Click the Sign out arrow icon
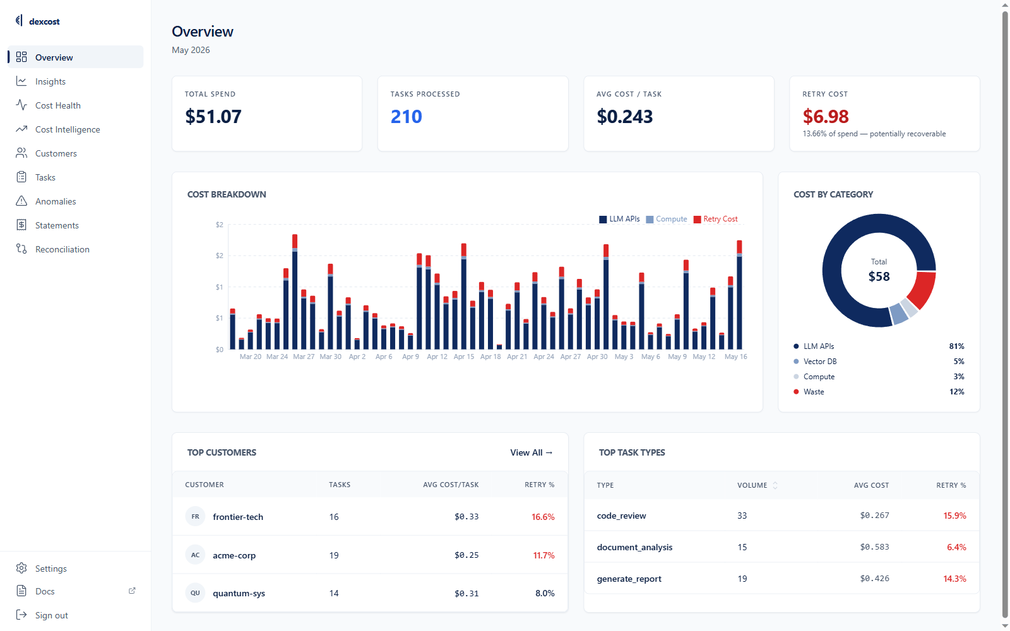The image size is (1010, 631). [21, 615]
